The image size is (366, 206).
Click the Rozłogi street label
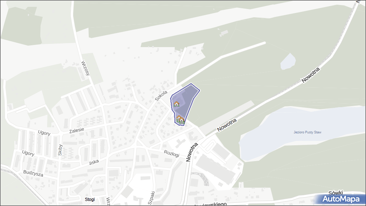(171, 154)
